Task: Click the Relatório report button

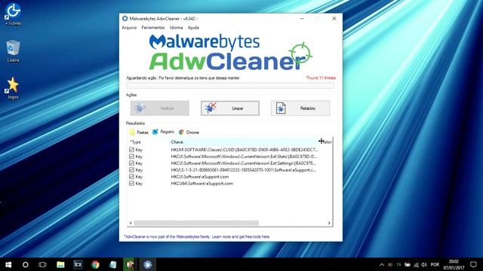Action: (300, 108)
